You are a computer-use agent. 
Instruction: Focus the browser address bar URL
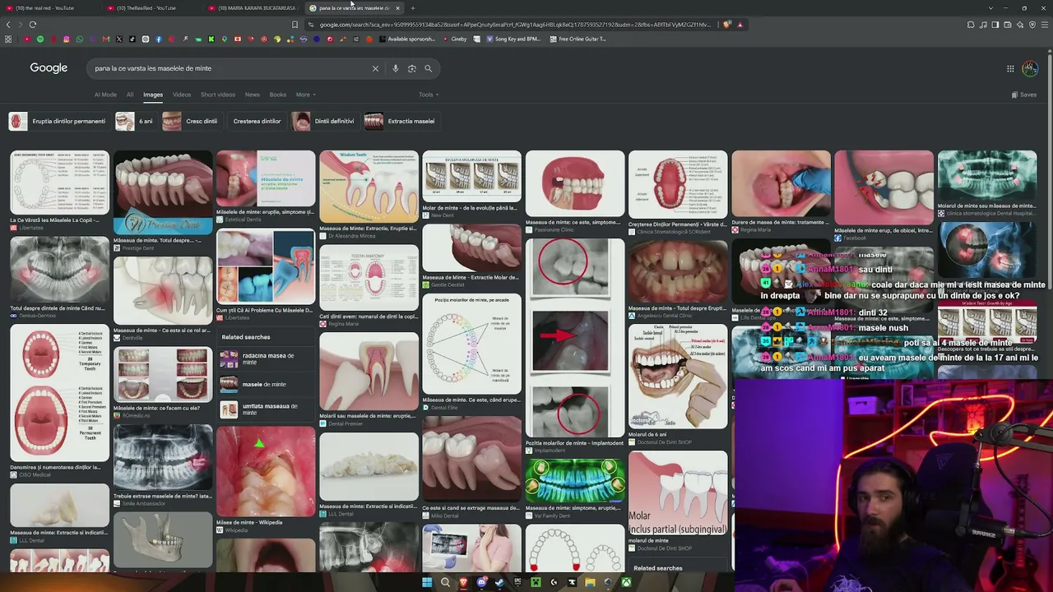pyautogui.click(x=515, y=25)
